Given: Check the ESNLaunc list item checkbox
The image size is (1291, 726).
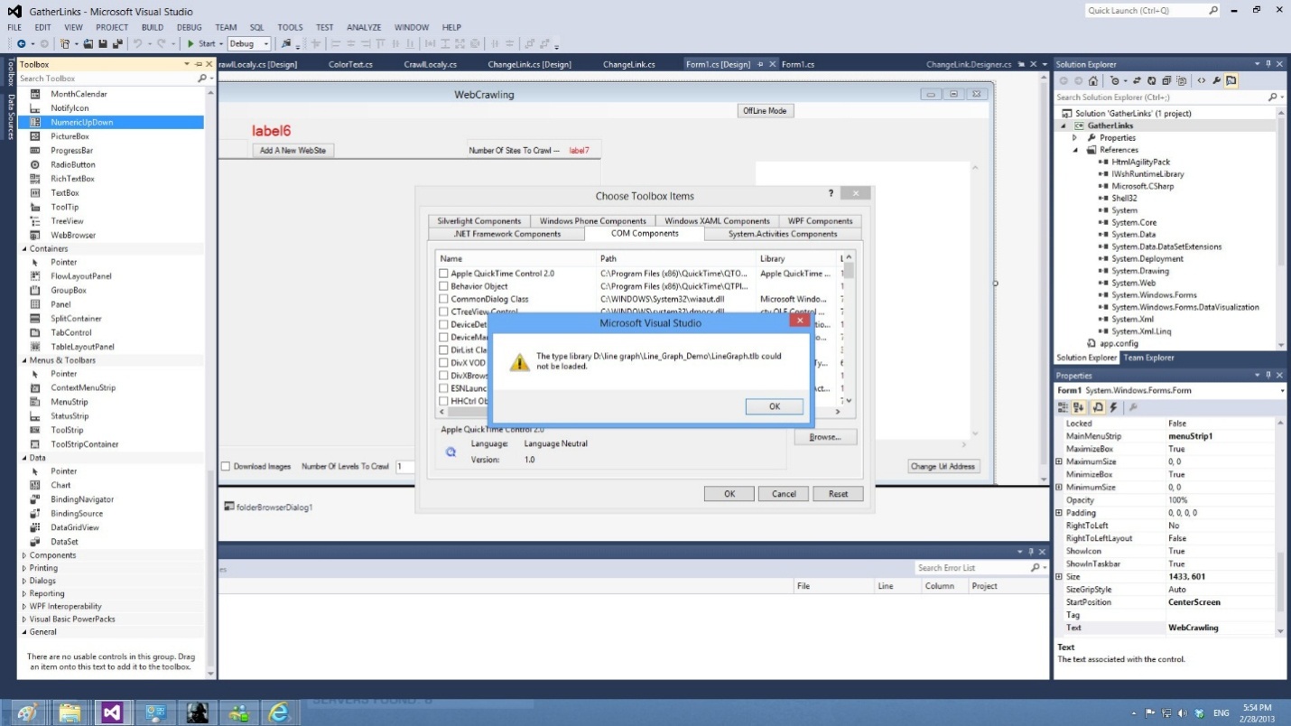Looking at the screenshot, I should [443, 388].
